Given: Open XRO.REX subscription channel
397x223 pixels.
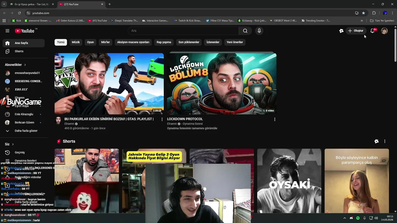Looking at the screenshot, I should point(24,89).
